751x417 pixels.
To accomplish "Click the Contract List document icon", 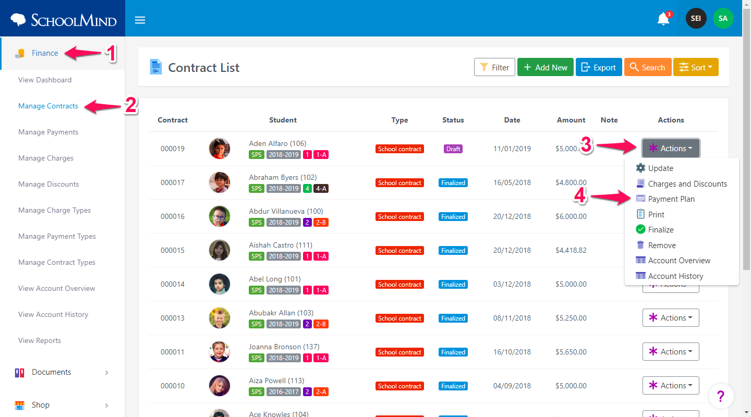I will click(x=155, y=67).
